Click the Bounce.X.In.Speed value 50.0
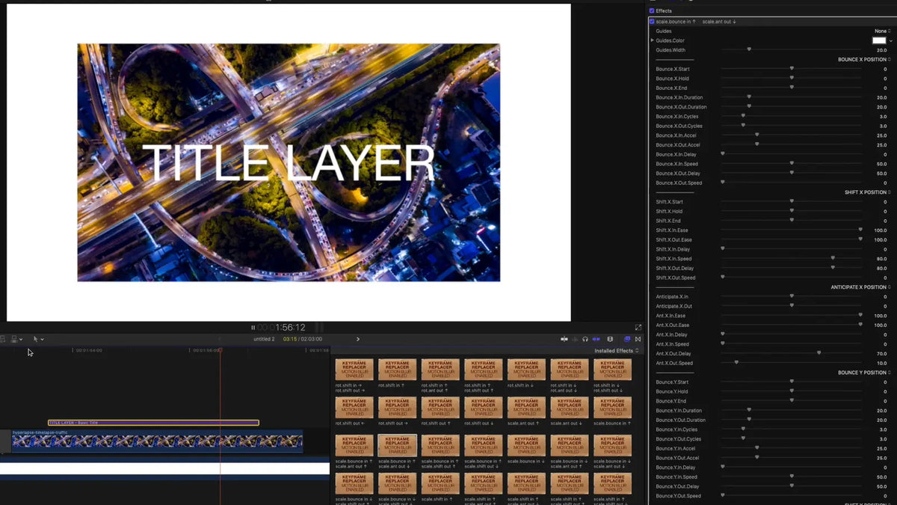This screenshot has width=897, height=505. 881,164
